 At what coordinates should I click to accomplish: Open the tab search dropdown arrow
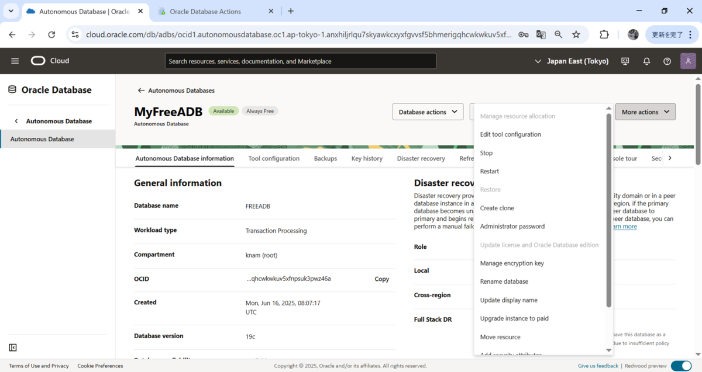point(11,11)
